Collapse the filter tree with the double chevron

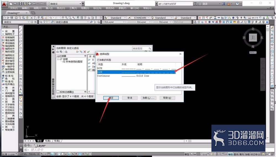pyautogui.click(x=85, y=56)
